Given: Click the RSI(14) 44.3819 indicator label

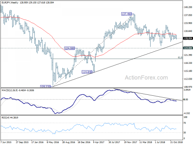Looking at the screenshot, I should (10, 118).
